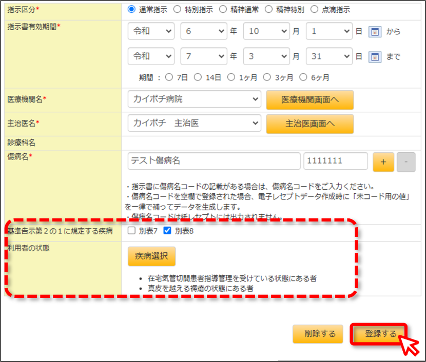The image size is (426, 362).
Task: Open the start date calendar picker icon
Action: click(375, 32)
